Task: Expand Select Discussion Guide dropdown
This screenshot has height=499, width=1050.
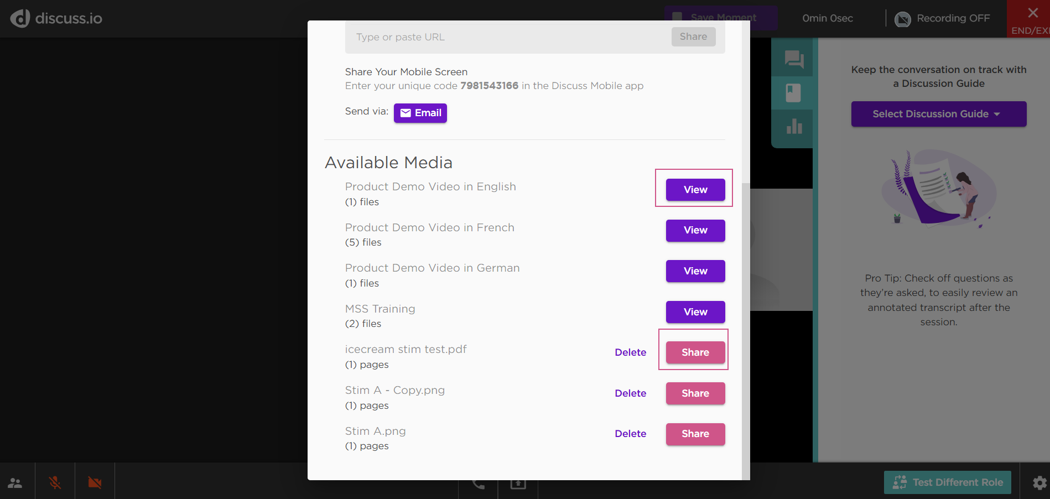Action: (938, 114)
